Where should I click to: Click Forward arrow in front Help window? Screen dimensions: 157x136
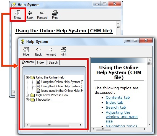click(x=51, y=49)
